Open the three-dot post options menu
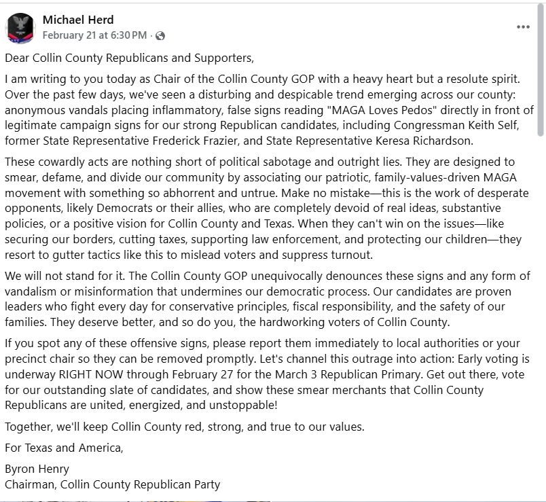 522,27
